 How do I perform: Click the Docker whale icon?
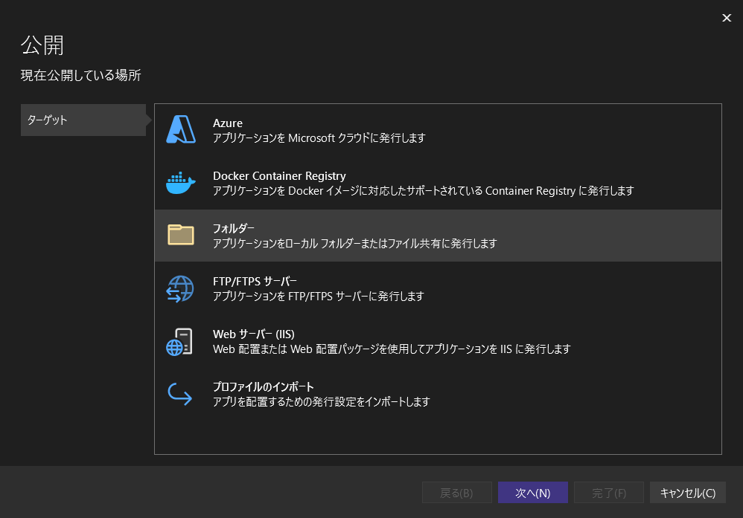(x=180, y=183)
